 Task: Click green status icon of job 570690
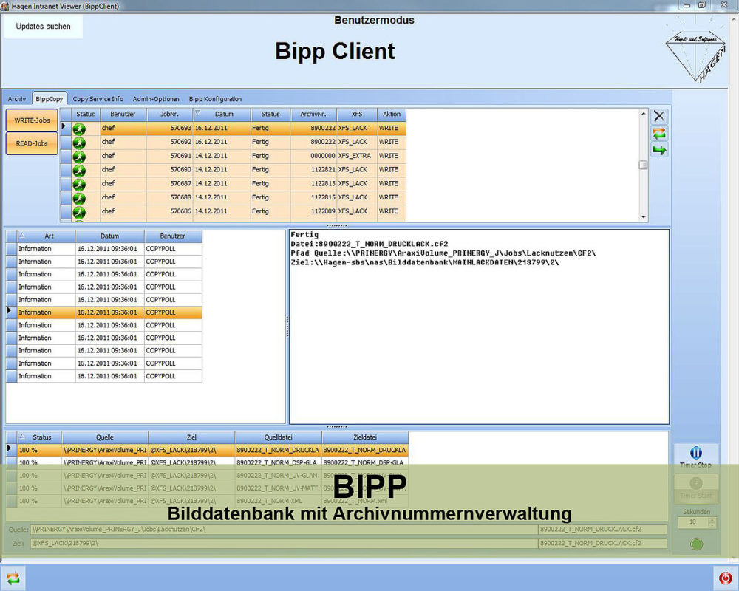(x=79, y=170)
